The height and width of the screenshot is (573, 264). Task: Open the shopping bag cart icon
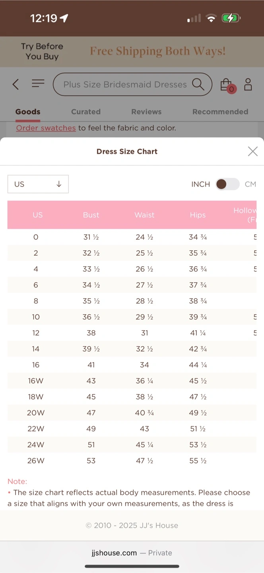[x=227, y=85]
